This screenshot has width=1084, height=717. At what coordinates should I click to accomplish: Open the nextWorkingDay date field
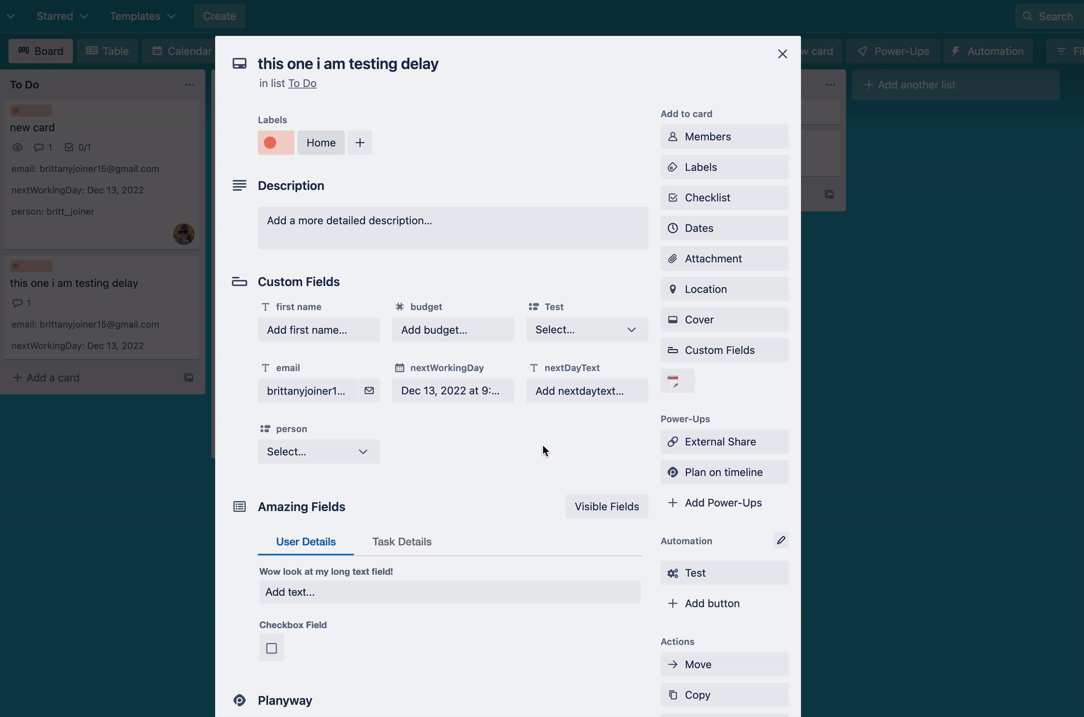pyautogui.click(x=453, y=391)
